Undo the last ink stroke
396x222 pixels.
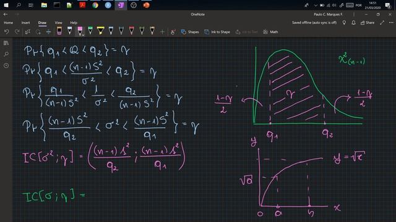tap(7, 31)
